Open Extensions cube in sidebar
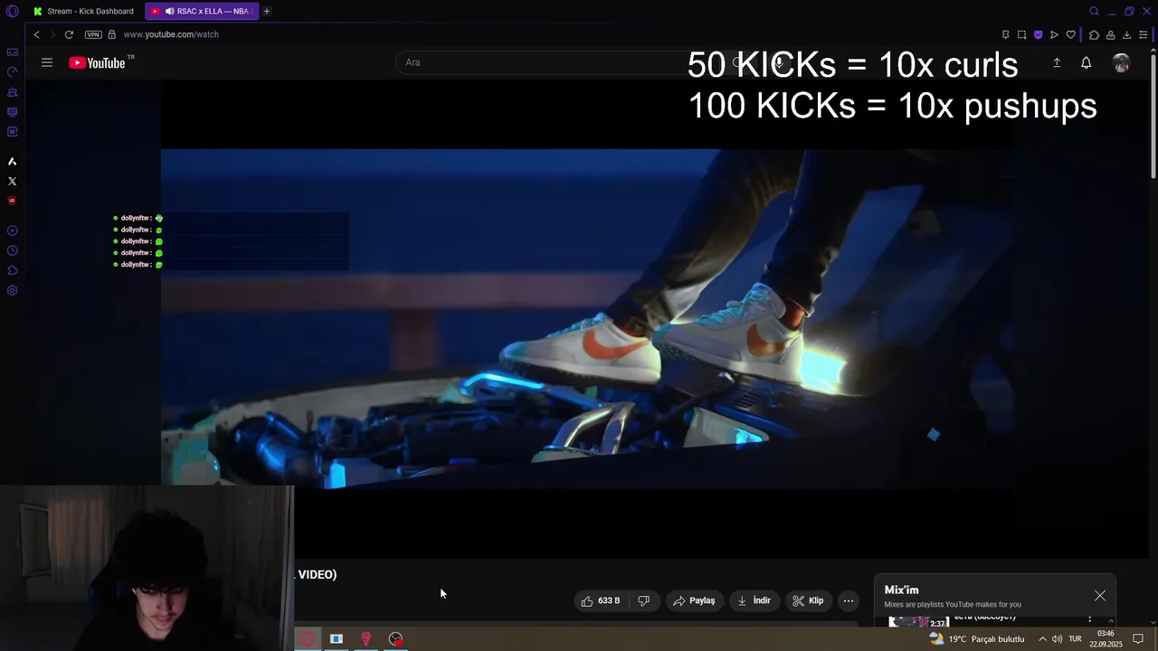Image resolution: width=1158 pixels, height=651 pixels. pos(12,270)
